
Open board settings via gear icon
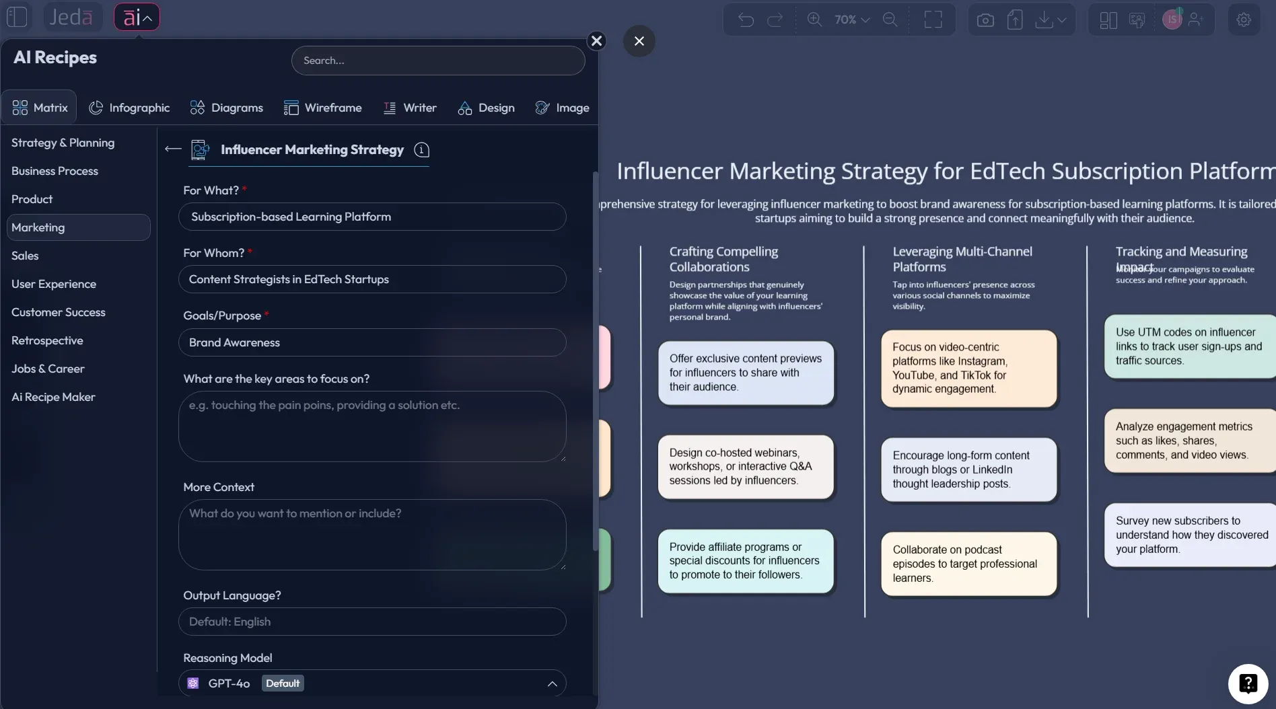(x=1244, y=20)
